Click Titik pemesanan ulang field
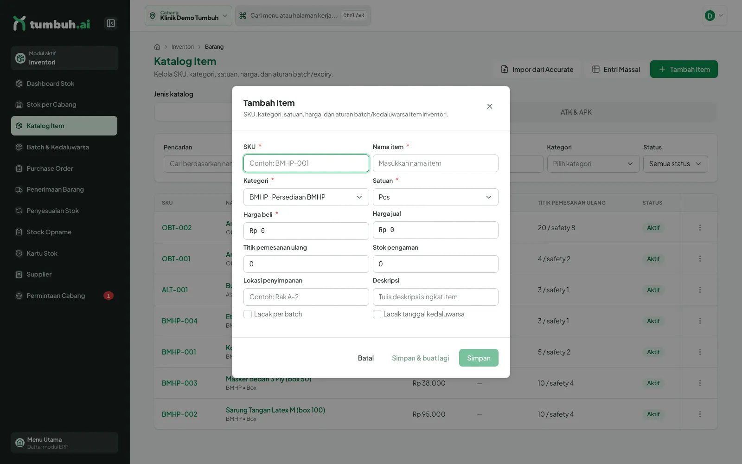 [x=306, y=264]
